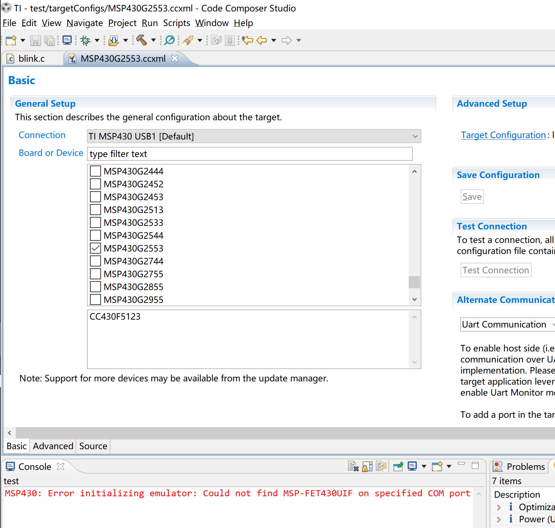Uncheck the MSP430G2553 device checkbox
555x528 pixels.
tap(95, 248)
